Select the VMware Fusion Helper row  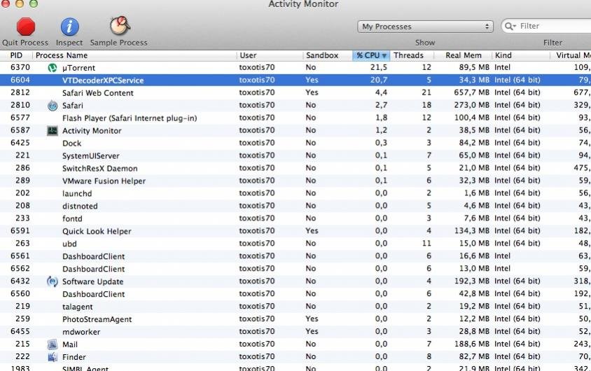(x=104, y=181)
